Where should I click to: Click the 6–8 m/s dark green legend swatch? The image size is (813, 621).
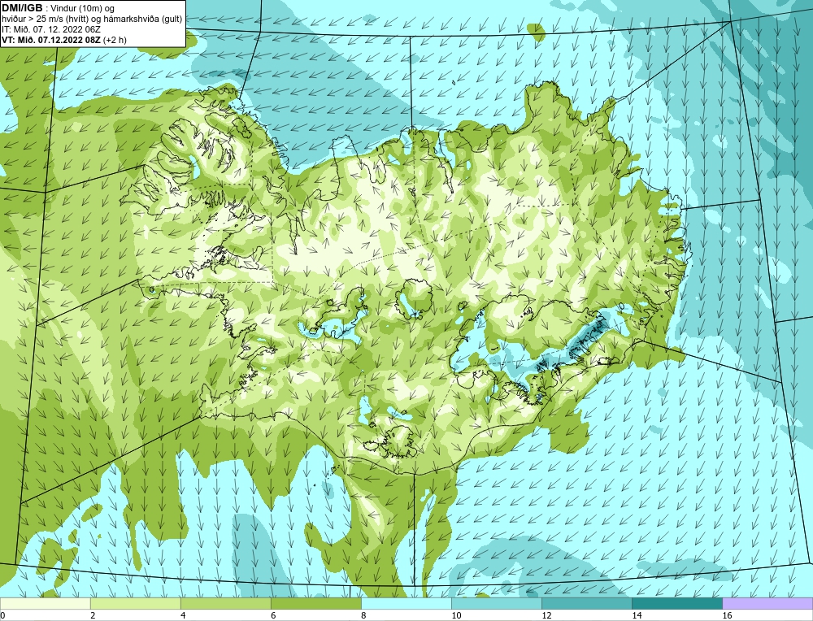click(315, 603)
